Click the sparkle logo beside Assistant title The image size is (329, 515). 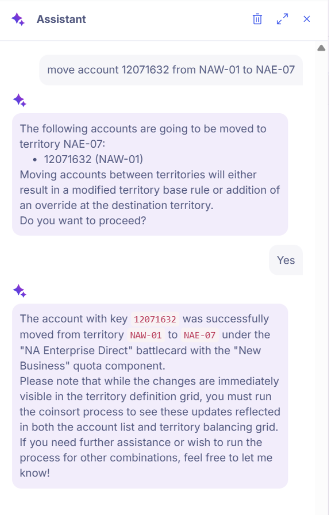tap(18, 19)
